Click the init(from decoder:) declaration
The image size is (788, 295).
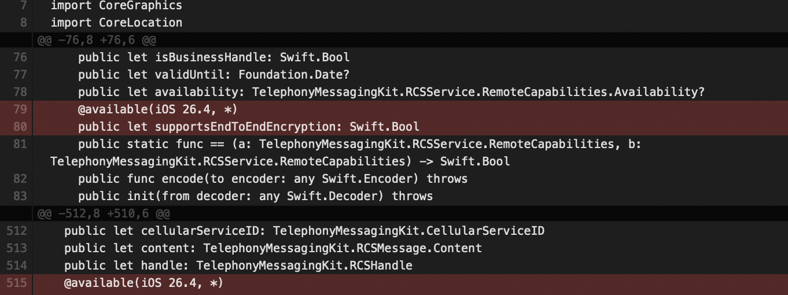coord(255,197)
